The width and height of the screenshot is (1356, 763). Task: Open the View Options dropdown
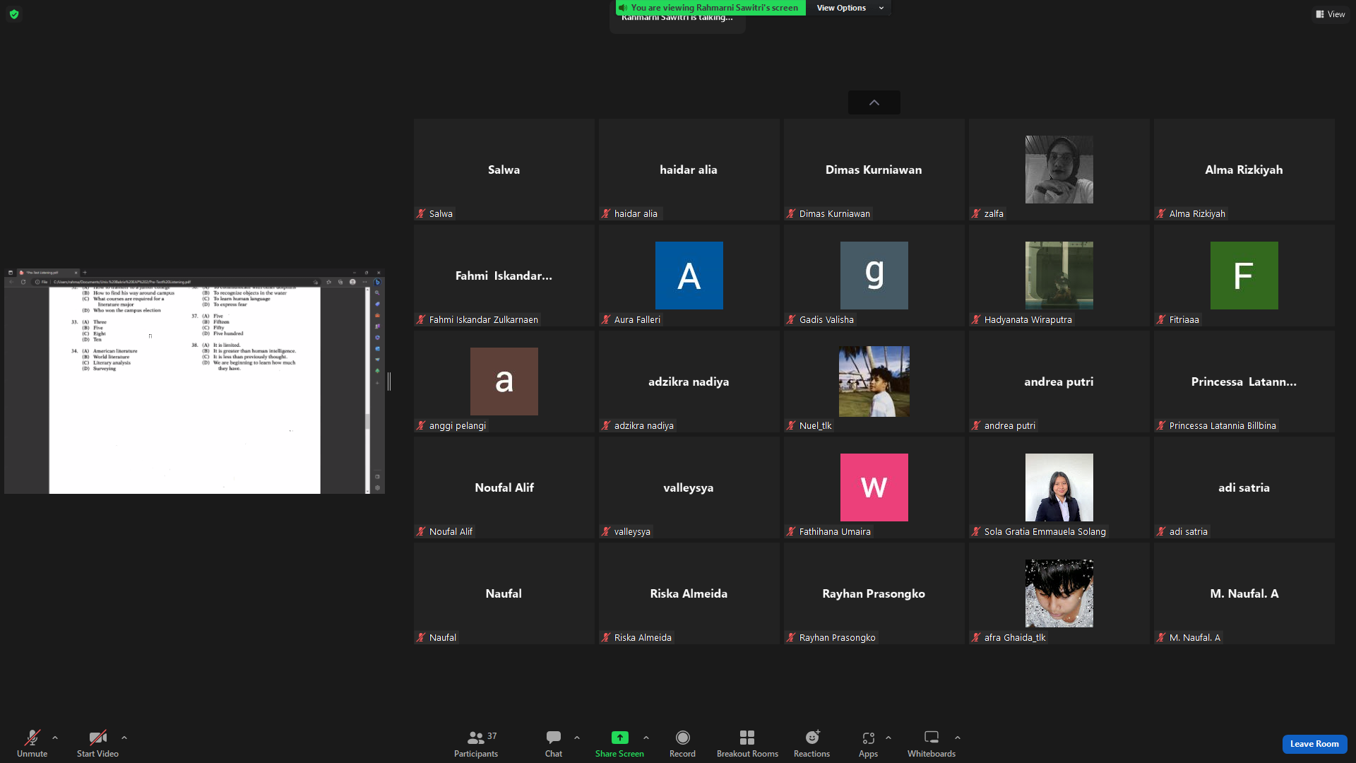click(x=850, y=8)
